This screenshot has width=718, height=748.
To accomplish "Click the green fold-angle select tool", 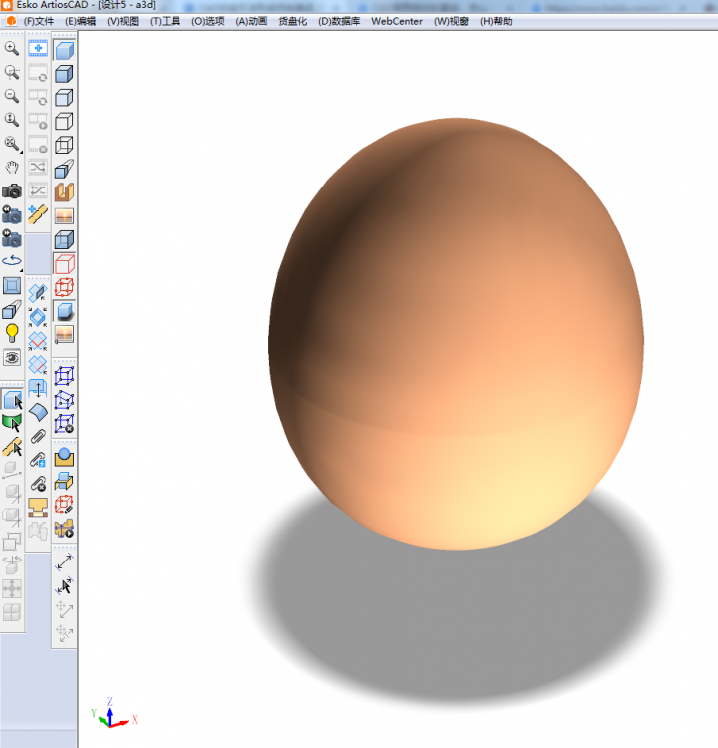I will [12, 423].
